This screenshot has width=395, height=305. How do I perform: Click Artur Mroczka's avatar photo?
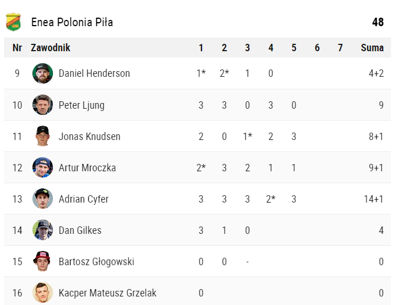[43, 168]
